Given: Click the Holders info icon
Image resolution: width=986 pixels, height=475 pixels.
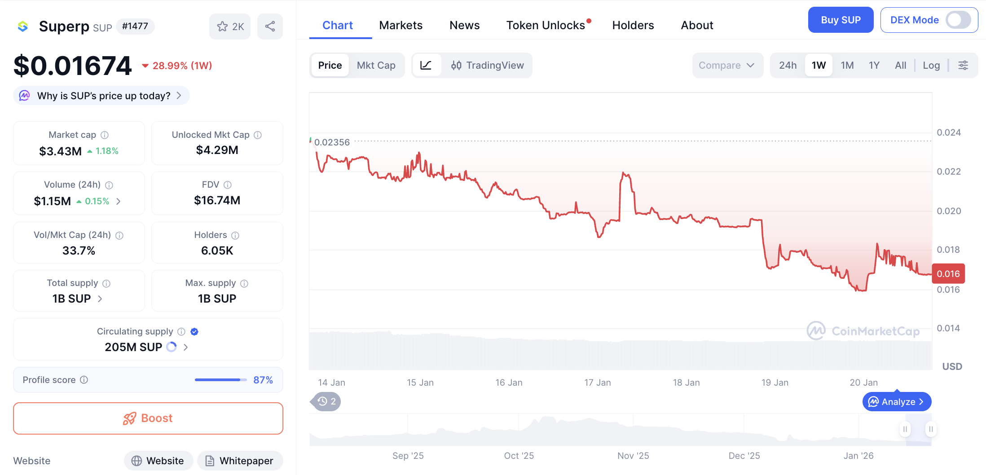Looking at the screenshot, I should point(235,235).
